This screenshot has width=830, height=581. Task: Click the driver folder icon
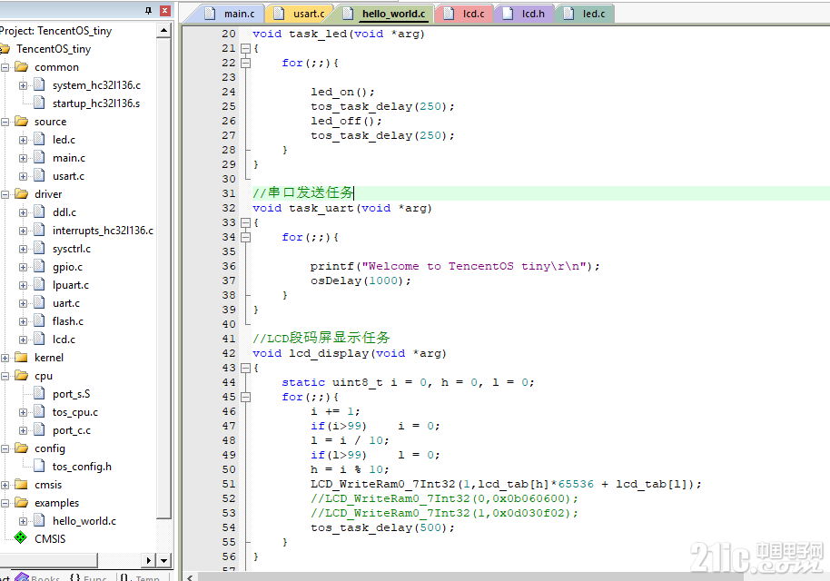(21, 193)
